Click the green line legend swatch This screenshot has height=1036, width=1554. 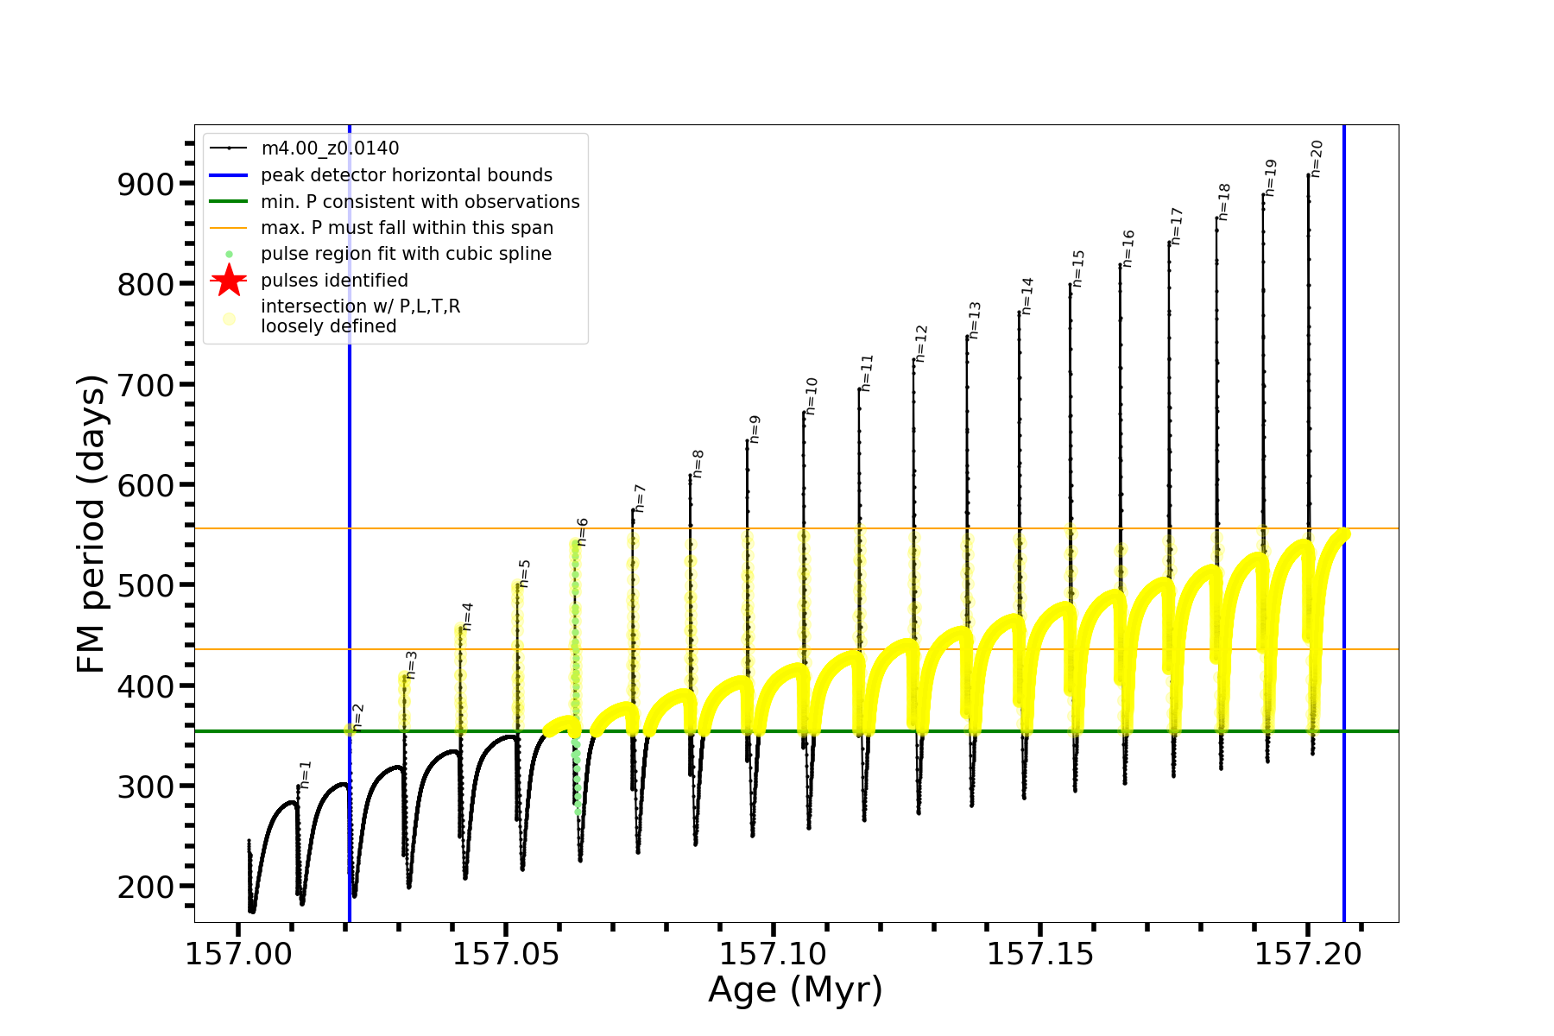229,202
